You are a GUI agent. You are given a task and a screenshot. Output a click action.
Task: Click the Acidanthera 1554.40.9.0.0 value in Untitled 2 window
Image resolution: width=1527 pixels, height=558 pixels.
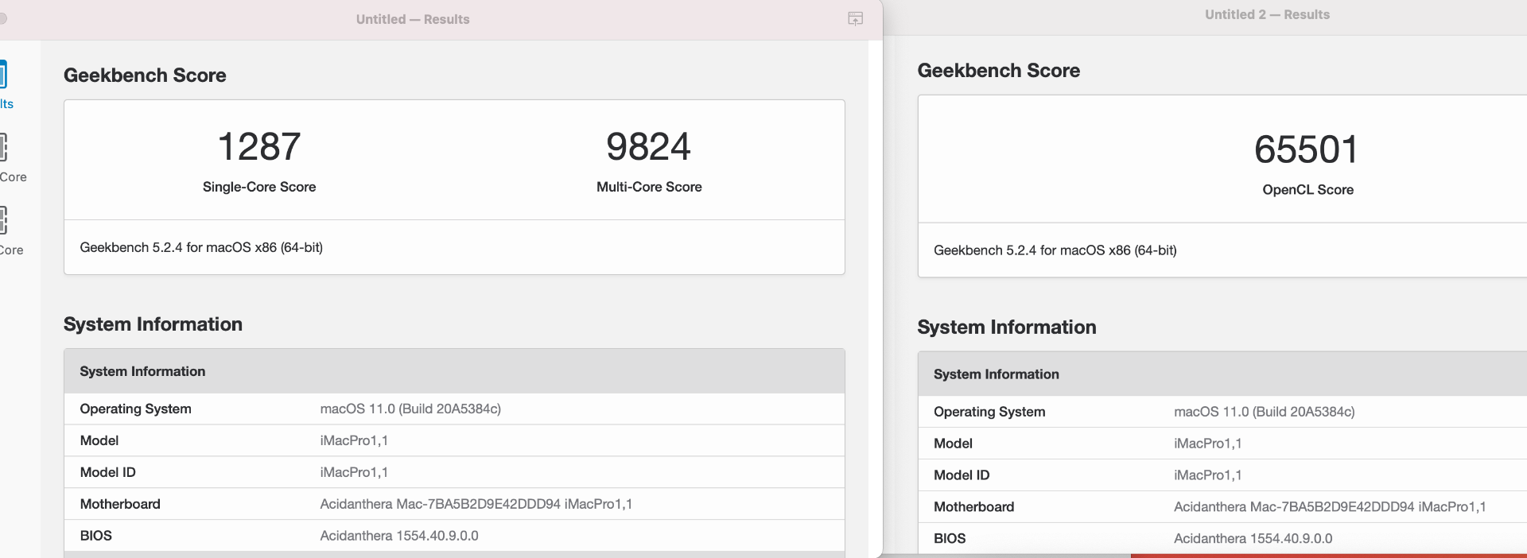pos(1253,539)
